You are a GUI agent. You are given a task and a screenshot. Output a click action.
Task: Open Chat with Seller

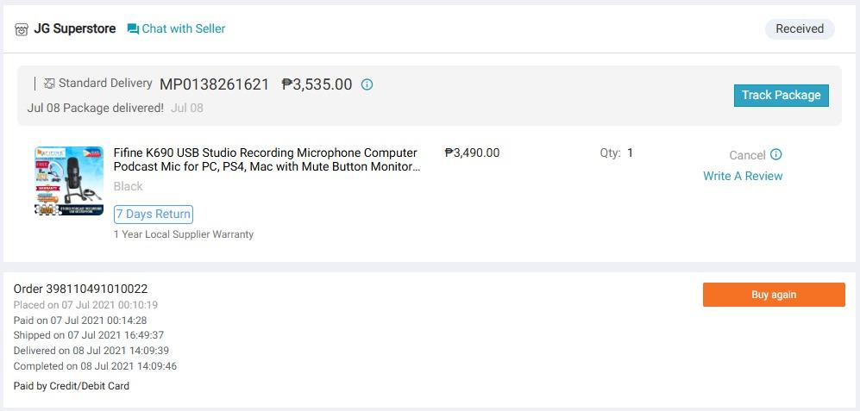[183, 28]
